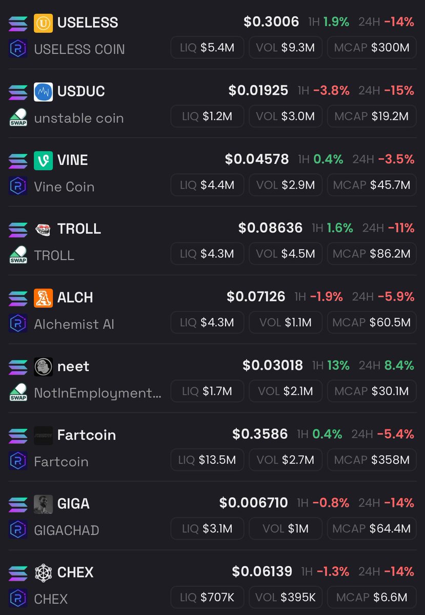Click USELESS MCAP $300M badge

click(x=372, y=48)
